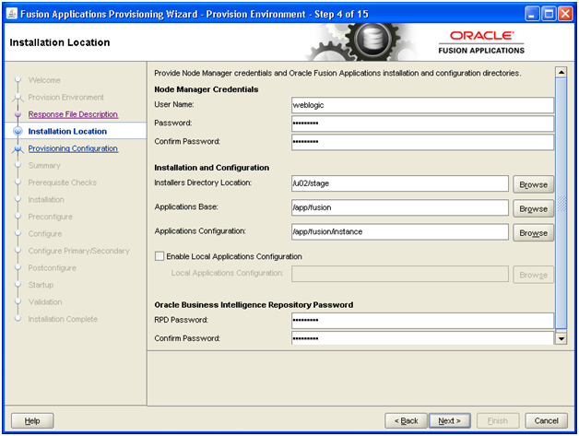The height and width of the screenshot is (436, 579).
Task: Click the Provisioning Configuration step node icon
Action: coord(18,148)
